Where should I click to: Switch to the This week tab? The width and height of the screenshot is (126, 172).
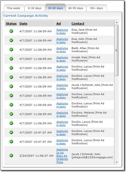pyautogui.click(x=14, y=8)
